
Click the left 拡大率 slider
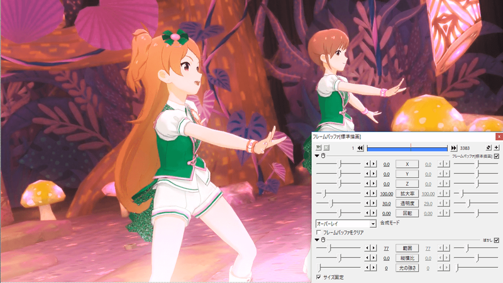(x=338, y=194)
